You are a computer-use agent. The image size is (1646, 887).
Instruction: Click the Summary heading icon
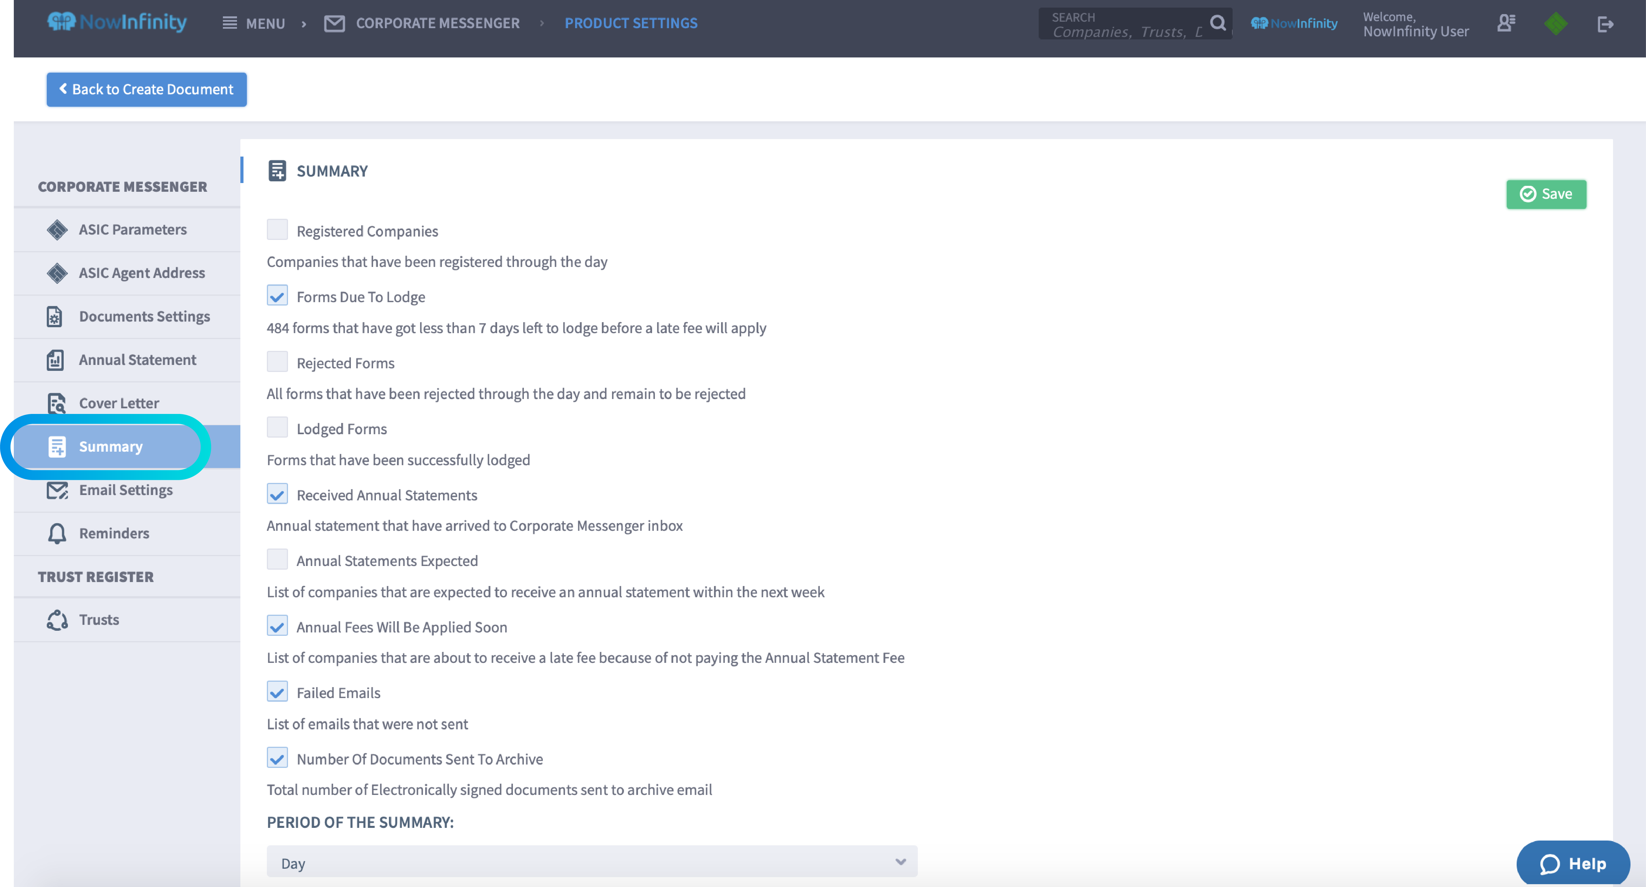click(277, 171)
